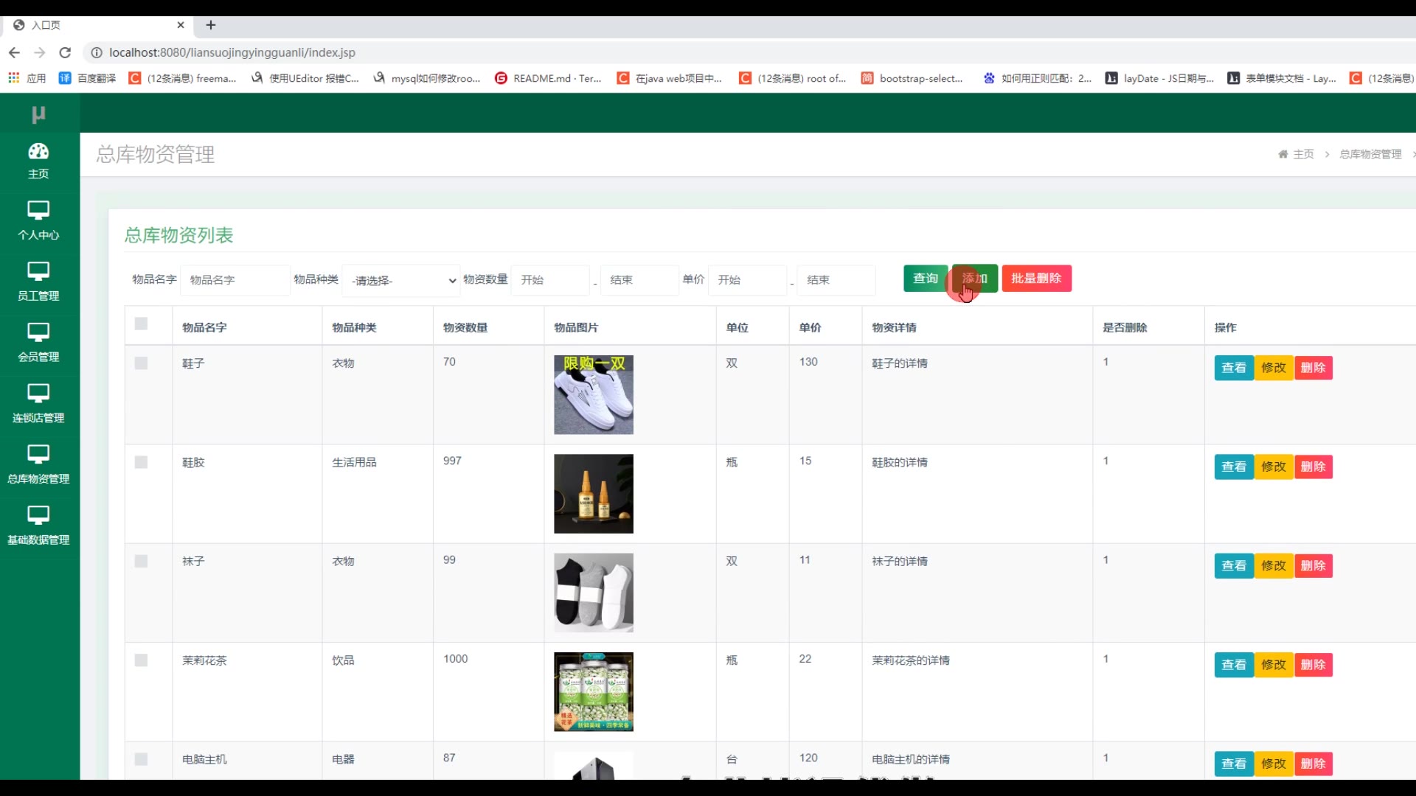Open 会员管理 sidebar icon

(x=38, y=333)
